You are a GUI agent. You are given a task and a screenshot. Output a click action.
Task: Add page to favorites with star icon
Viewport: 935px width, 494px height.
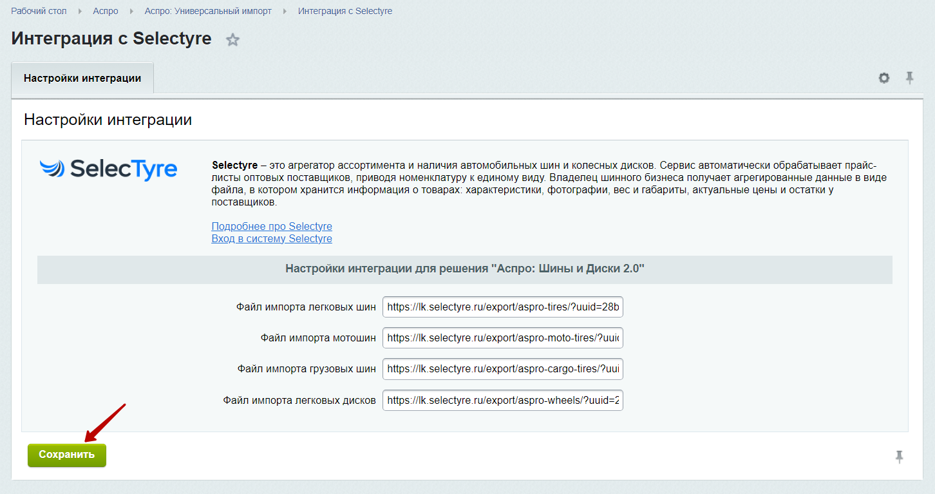point(232,40)
